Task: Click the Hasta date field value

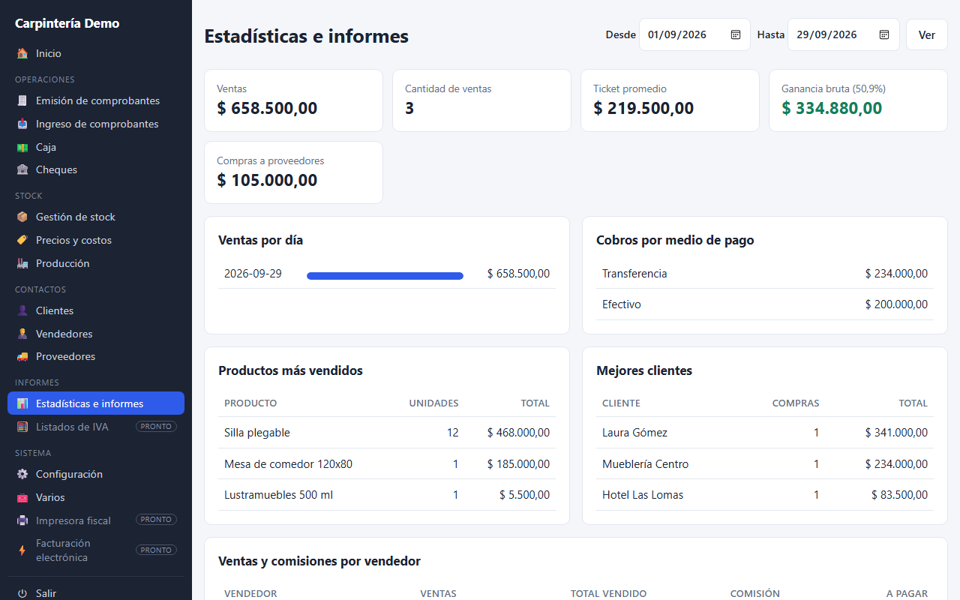Action: (826, 34)
